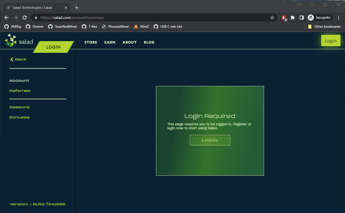
Task: Click the 'Login Required' heading
Action: click(210, 116)
